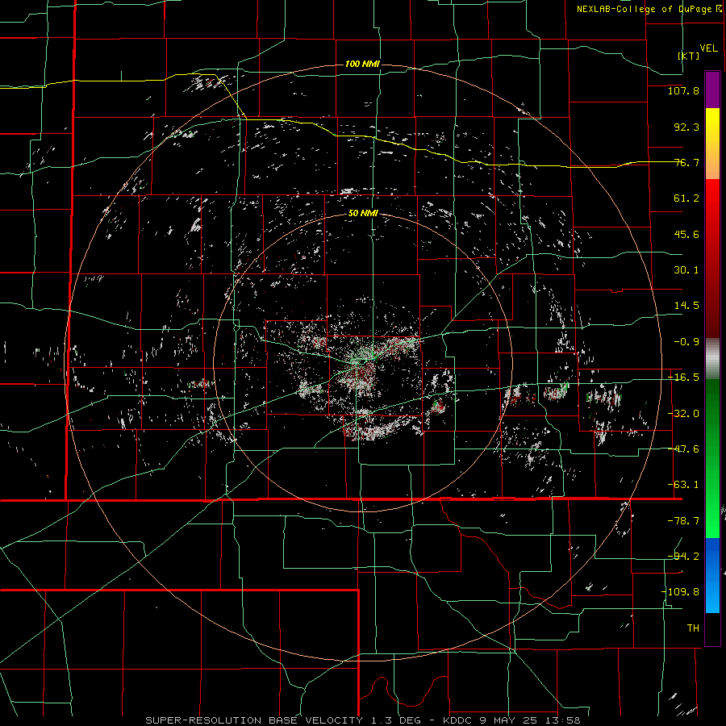
Task: Click the 107.8 velocity scale value
Action: [x=683, y=90]
